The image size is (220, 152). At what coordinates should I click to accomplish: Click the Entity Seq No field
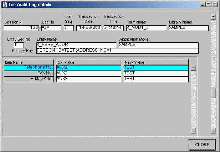click(19, 45)
